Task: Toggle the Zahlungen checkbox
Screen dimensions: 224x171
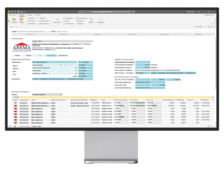Action: (x=194, y=34)
